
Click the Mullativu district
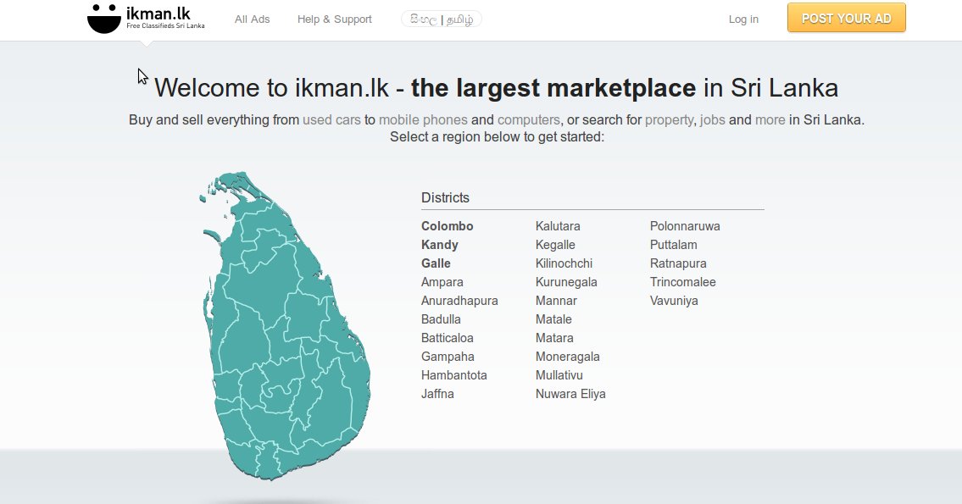[x=559, y=375]
